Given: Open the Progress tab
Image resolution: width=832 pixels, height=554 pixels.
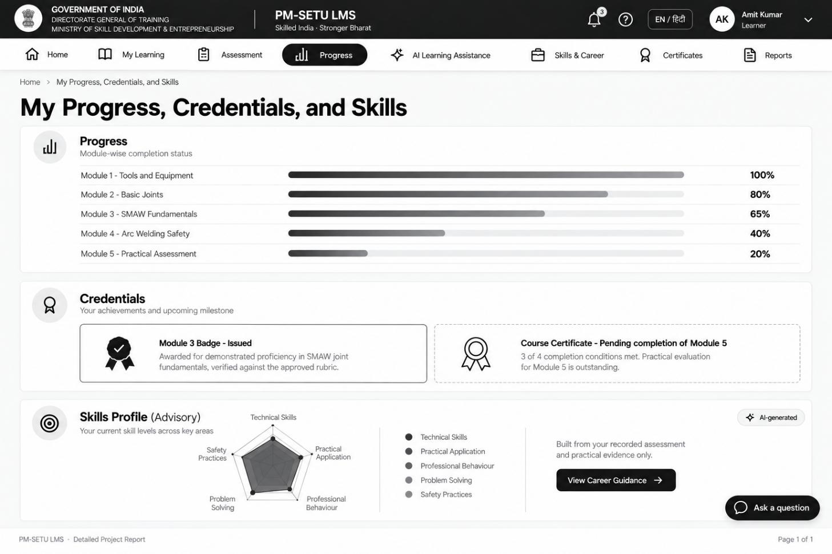Looking at the screenshot, I should click(x=324, y=55).
